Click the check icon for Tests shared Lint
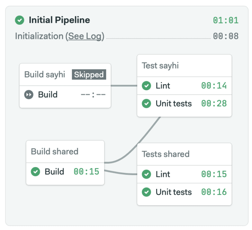 pos(147,174)
